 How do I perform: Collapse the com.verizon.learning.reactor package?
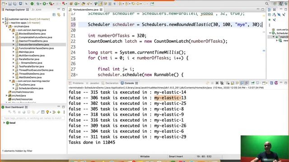(10, 81)
